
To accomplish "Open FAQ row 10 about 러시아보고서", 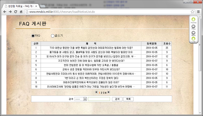I will click(91, 87).
